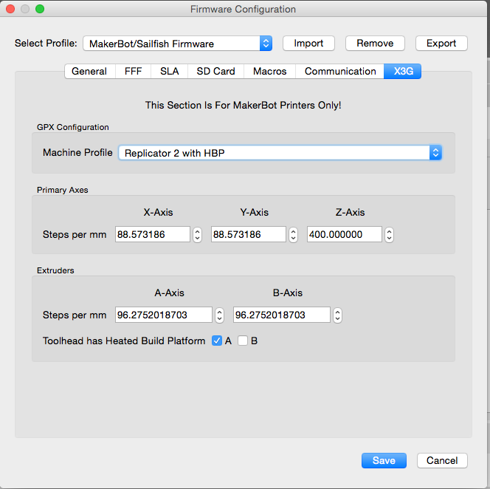Viewport: 490px width, 489px height.
Task: Click the Firmware Configuration window title
Action: [x=243, y=9]
